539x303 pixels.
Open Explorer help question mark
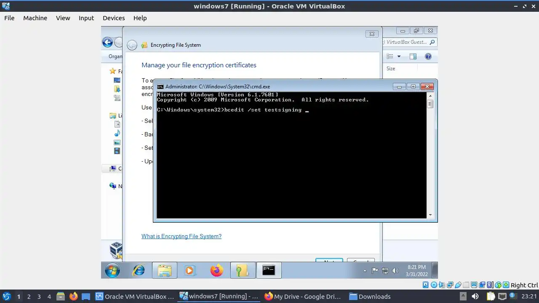(x=428, y=56)
